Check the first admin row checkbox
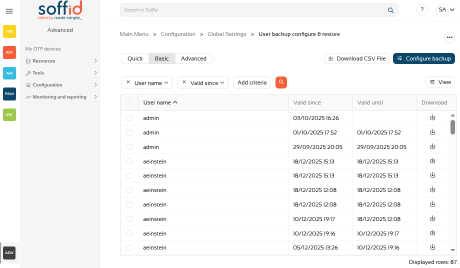This screenshot has width=460, height=268. [x=129, y=118]
